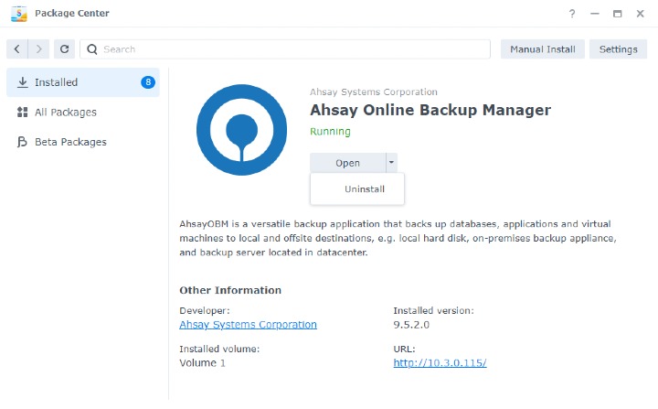Switch to the Installed section
Screen dimensions: 658x409
point(57,82)
